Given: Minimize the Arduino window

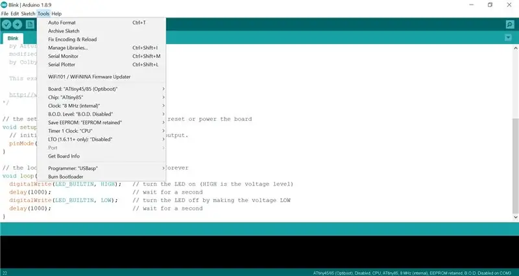Looking at the screenshot, I should pyautogui.click(x=472, y=5).
